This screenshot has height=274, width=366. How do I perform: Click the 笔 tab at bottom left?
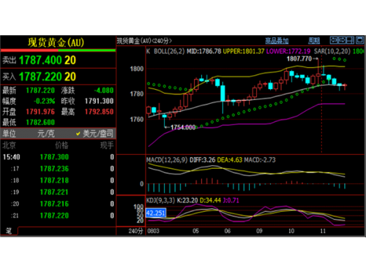[x=9, y=231]
